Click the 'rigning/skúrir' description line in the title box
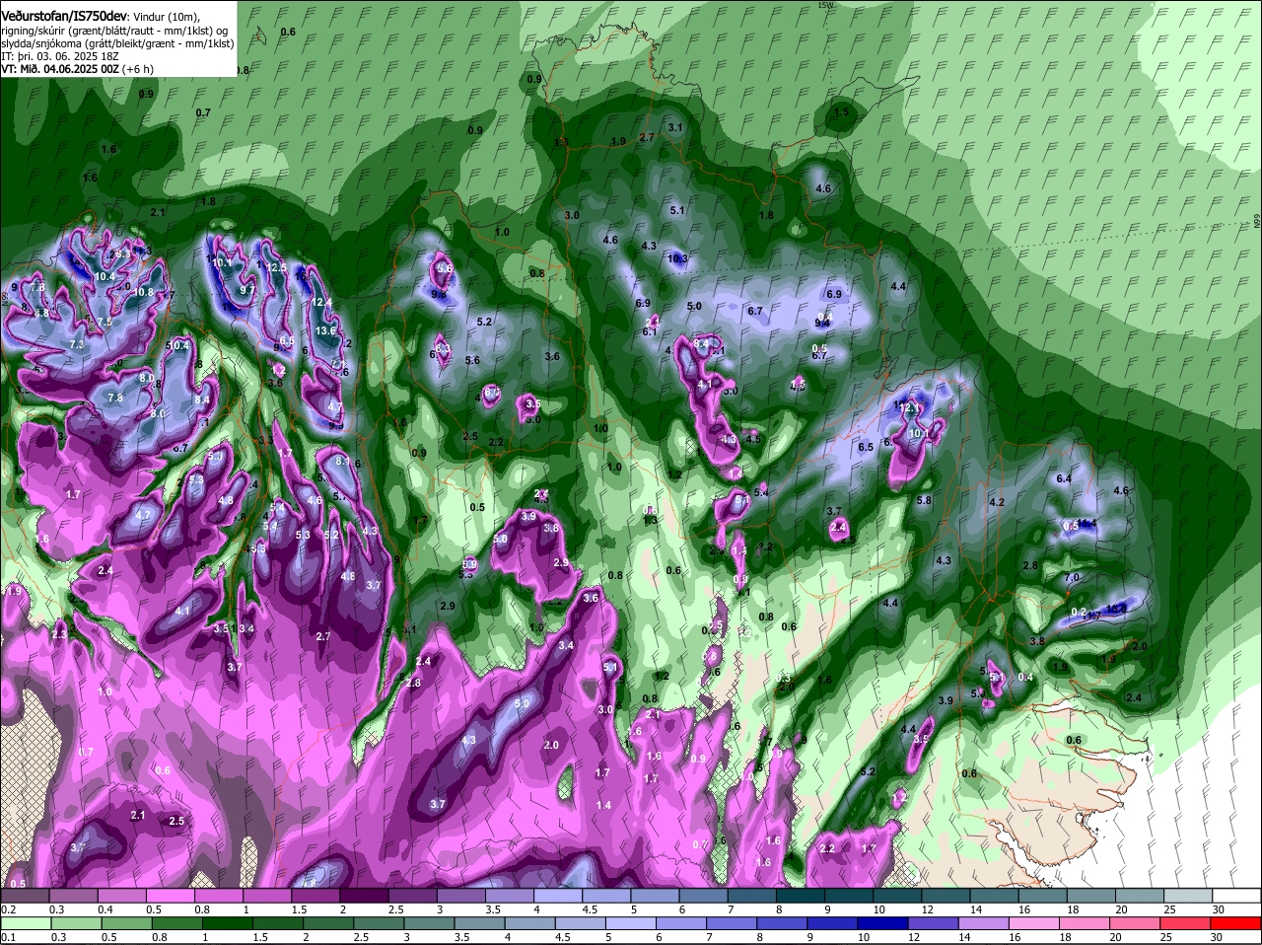The width and height of the screenshot is (1262, 945). click(x=113, y=31)
